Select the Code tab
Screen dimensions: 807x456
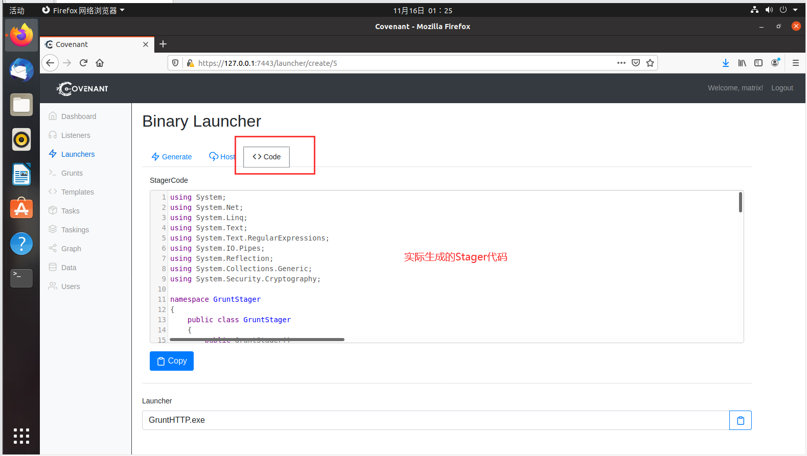(x=266, y=157)
